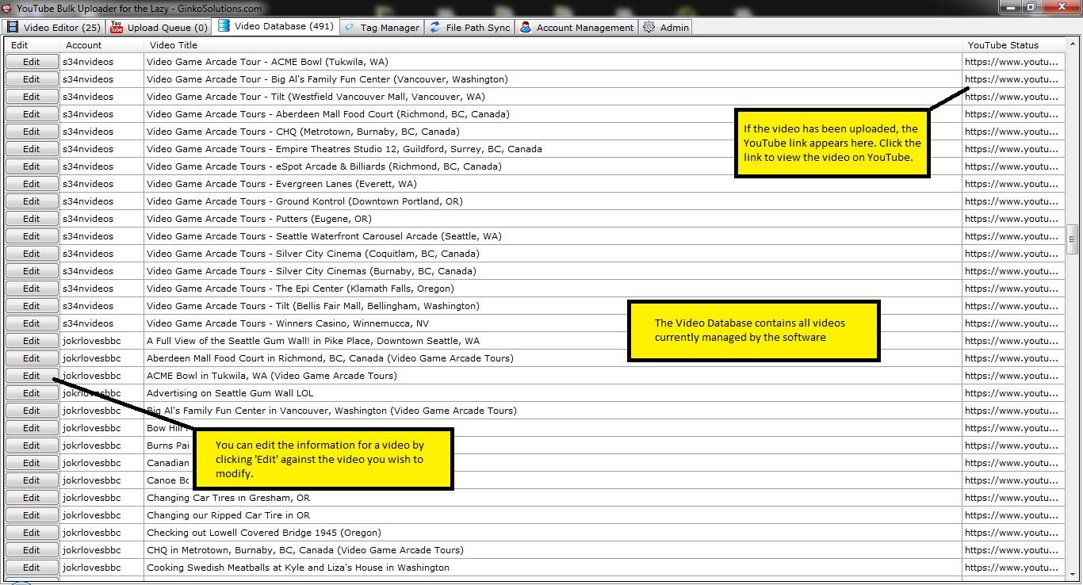Edit Changing our Ripped Car Tire in OR
1083x585 pixels.
(32, 515)
